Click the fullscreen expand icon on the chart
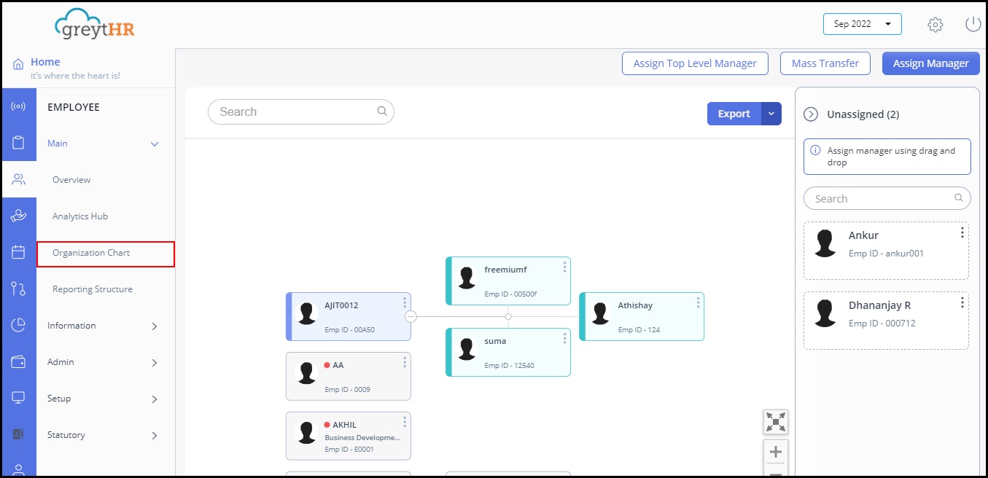This screenshot has width=988, height=478. [775, 421]
